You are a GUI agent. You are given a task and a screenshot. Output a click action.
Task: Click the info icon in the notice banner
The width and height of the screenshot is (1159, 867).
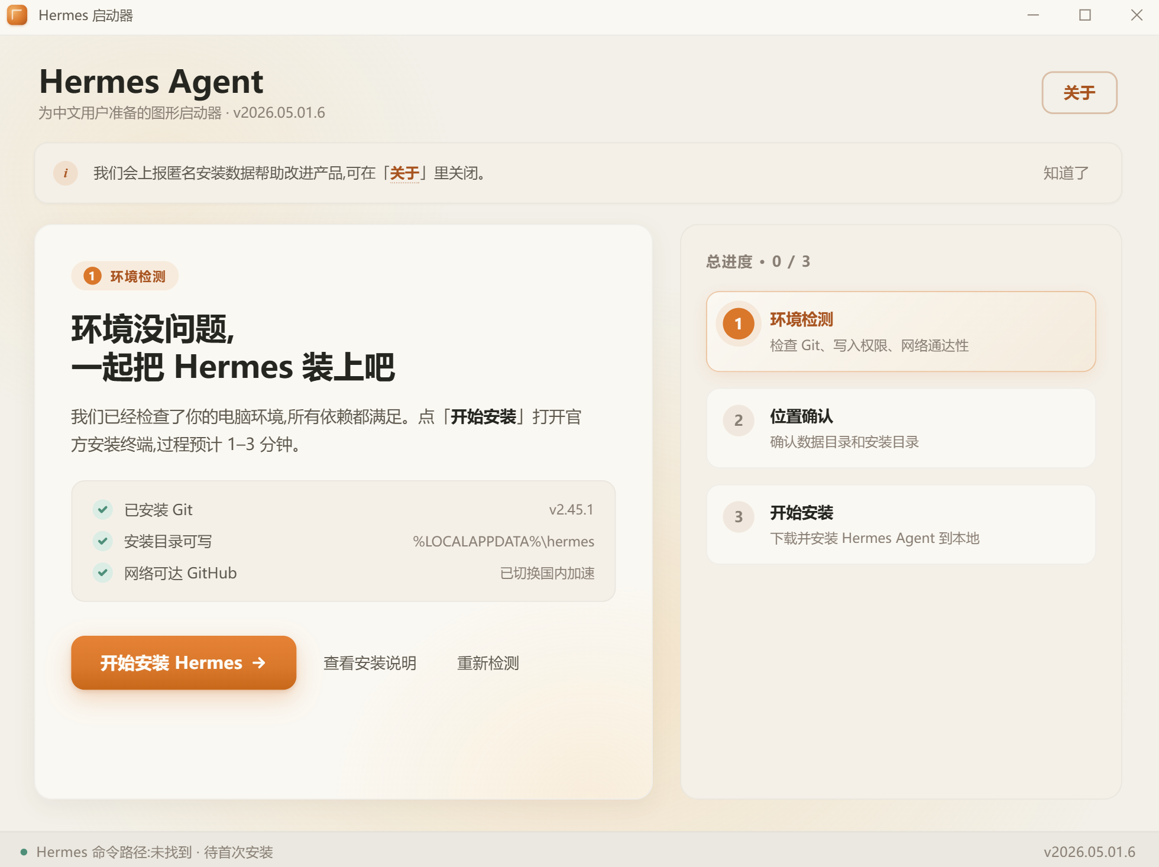66,173
